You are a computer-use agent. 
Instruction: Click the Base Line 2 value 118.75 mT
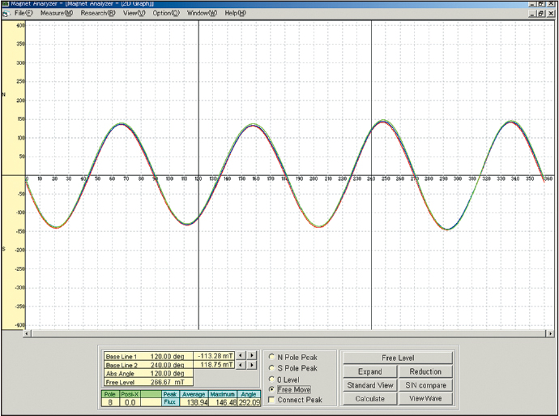(x=214, y=365)
